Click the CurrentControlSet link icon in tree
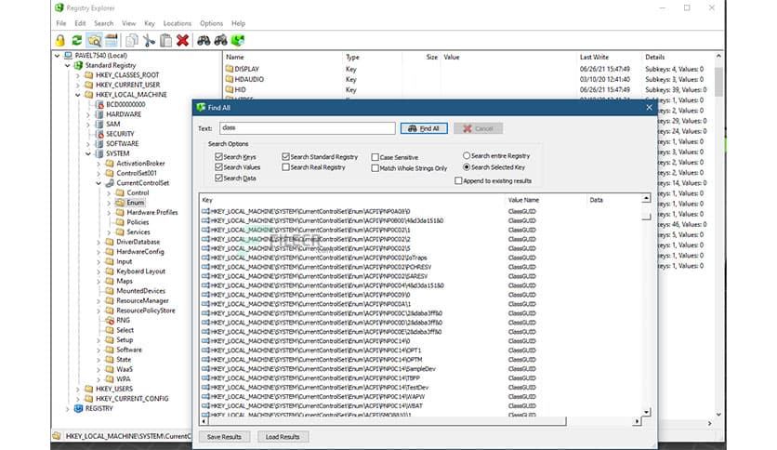This screenshot has height=450, width=777. coord(110,183)
